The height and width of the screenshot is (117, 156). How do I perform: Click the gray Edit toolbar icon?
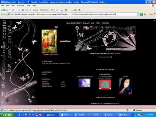(66, 10)
